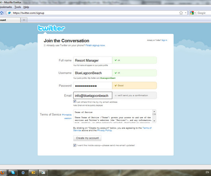Click the Sign in link
This screenshot has height=176, width=211.
click(x=164, y=40)
